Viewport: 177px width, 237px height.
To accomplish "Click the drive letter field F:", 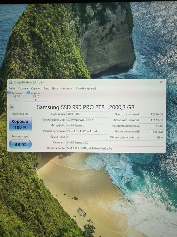I will point(87,137).
